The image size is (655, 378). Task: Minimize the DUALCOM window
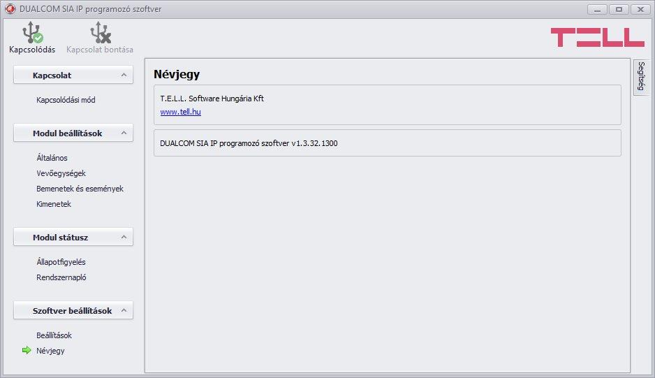click(597, 9)
